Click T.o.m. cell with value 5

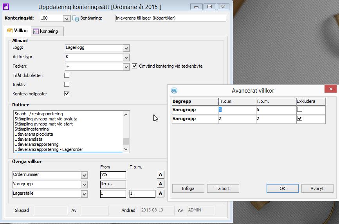coord(276,109)
